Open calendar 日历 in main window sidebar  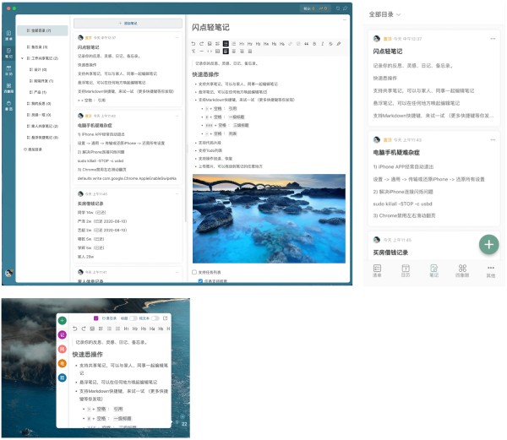point(8,70)
